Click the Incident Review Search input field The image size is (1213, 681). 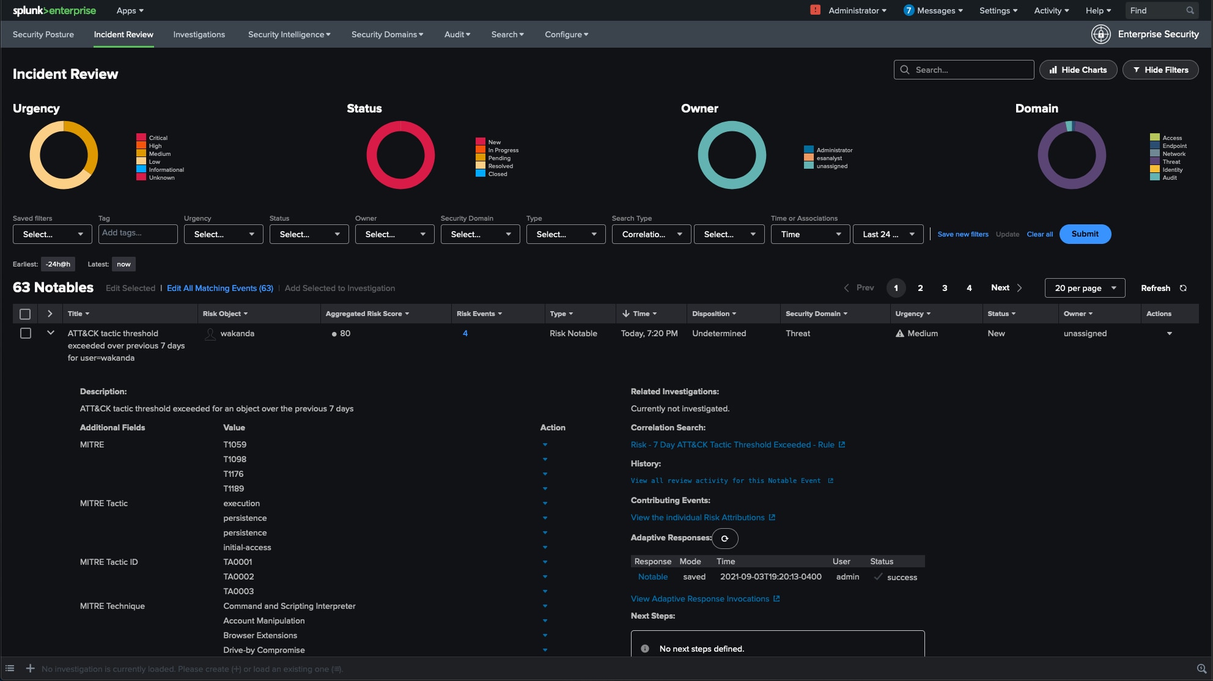[x=964, y=70]
